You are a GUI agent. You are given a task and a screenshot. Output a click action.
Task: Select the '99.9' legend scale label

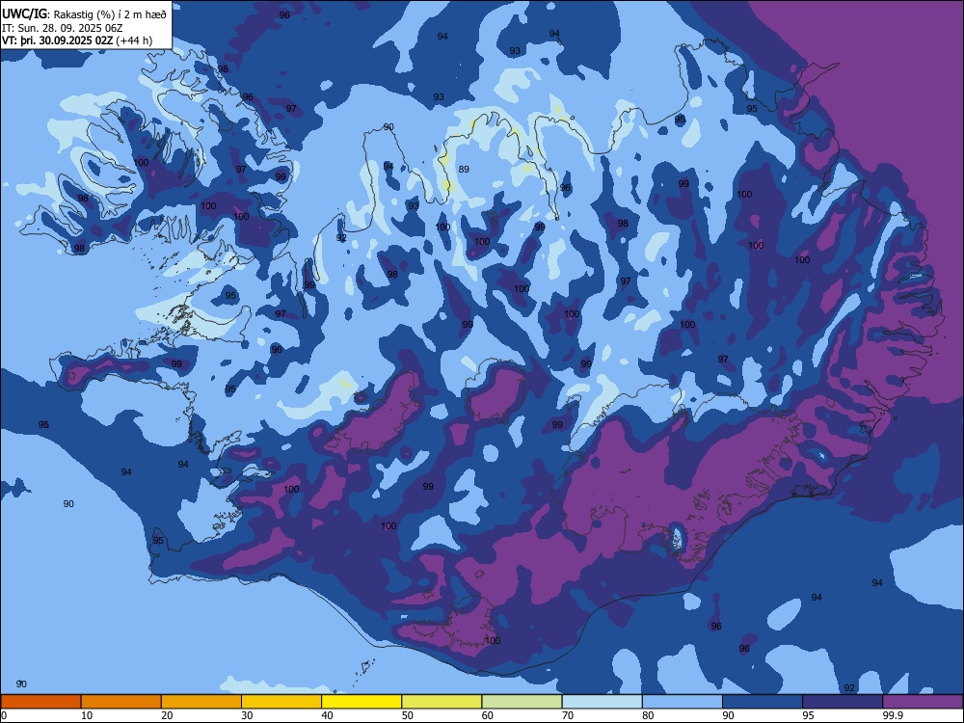(x=893, y=715)
